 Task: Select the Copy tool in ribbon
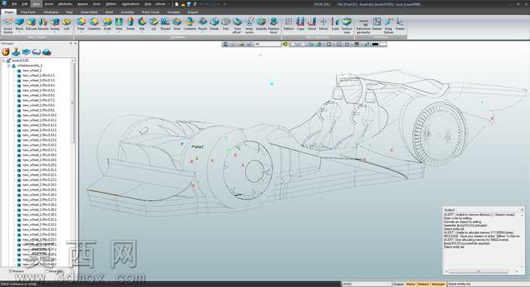click(x=300, y=24)
